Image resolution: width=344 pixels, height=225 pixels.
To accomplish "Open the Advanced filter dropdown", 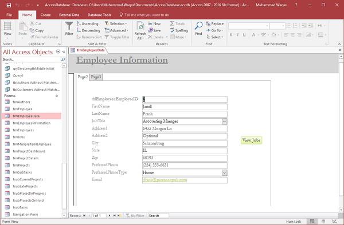I will 116,30.
